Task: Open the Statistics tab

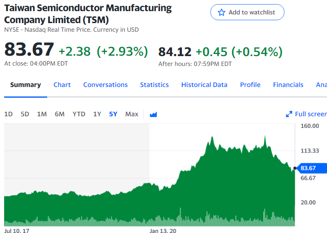Action: click(154, 85)
